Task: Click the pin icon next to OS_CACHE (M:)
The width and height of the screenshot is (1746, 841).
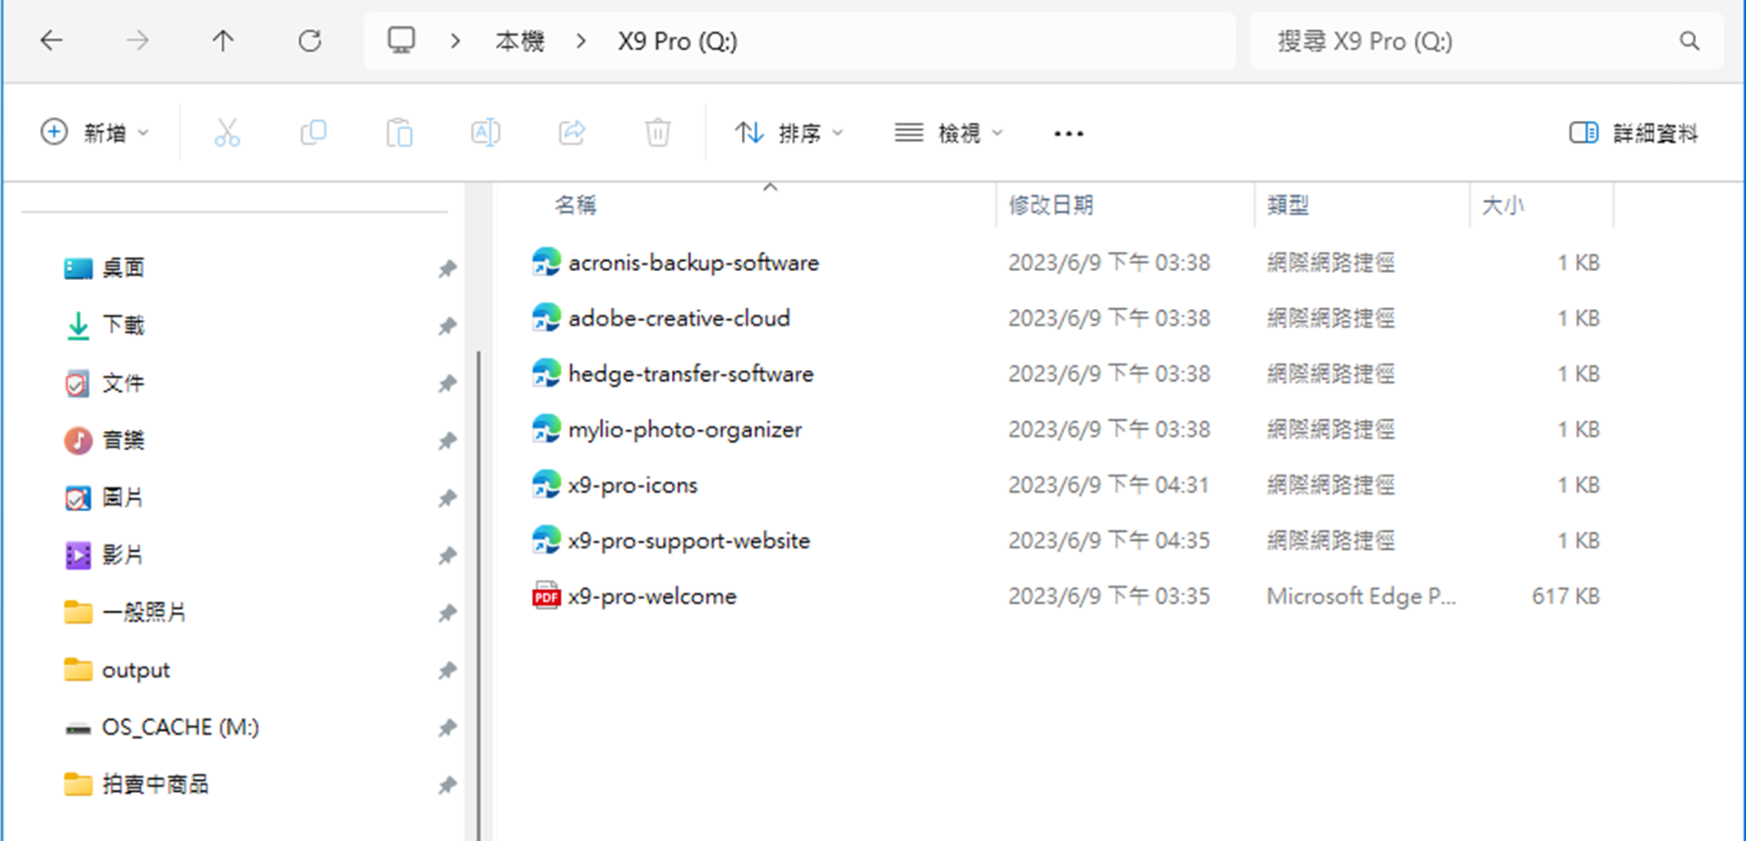Action: pos(447,727)
